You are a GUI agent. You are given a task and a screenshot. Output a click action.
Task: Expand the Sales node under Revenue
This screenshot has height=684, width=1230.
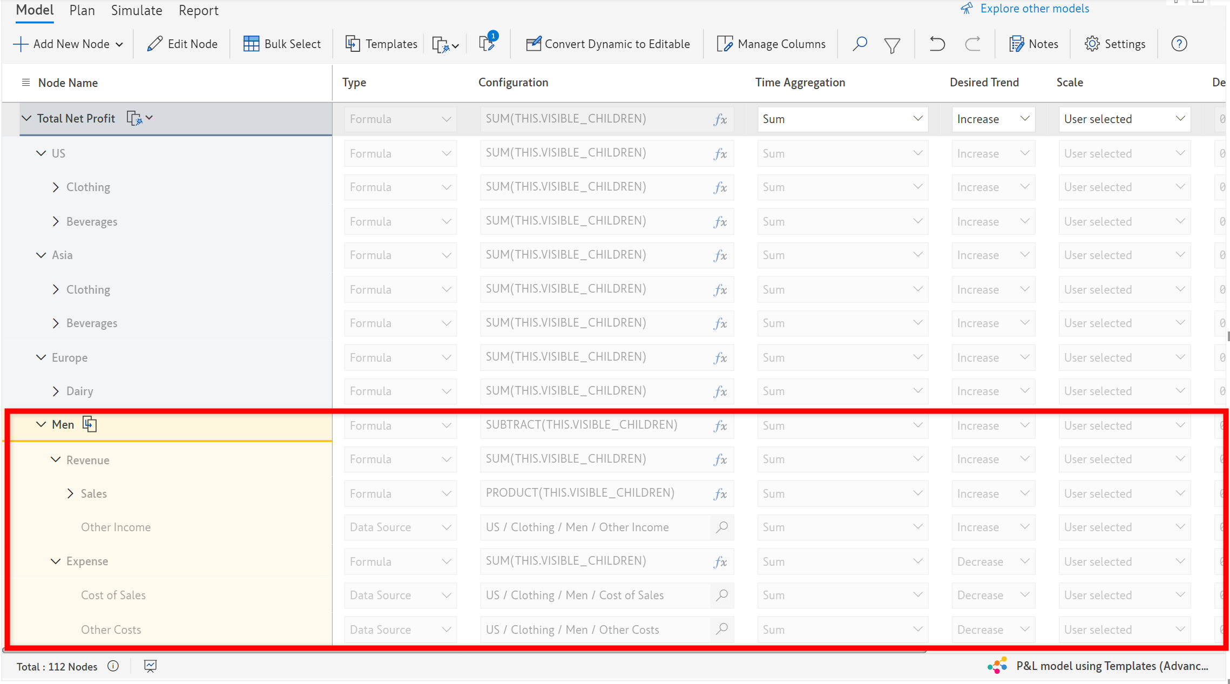70,493
